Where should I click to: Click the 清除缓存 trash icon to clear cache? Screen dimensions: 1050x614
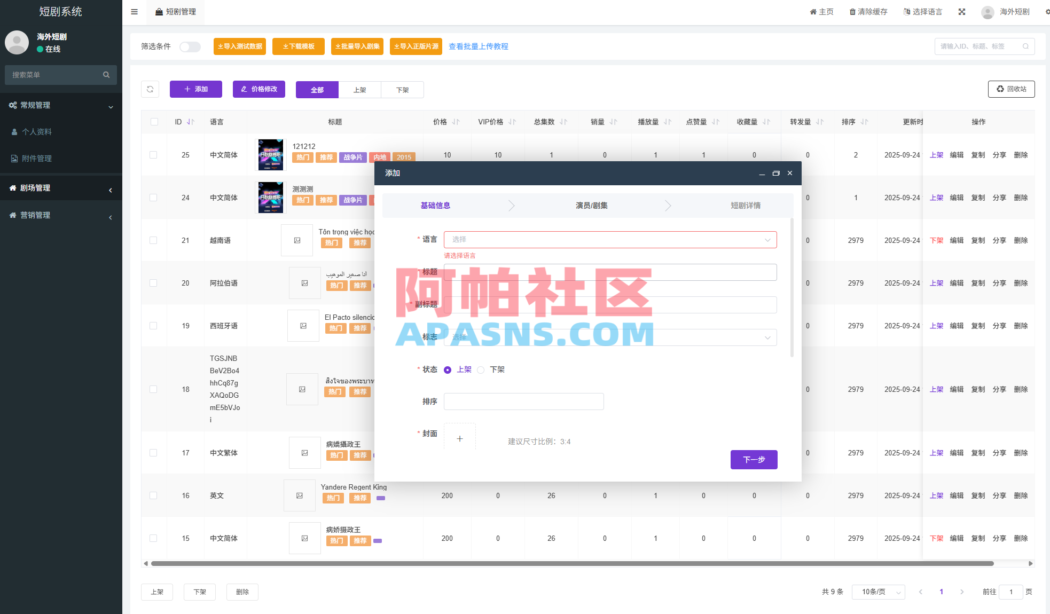(852, 11)
